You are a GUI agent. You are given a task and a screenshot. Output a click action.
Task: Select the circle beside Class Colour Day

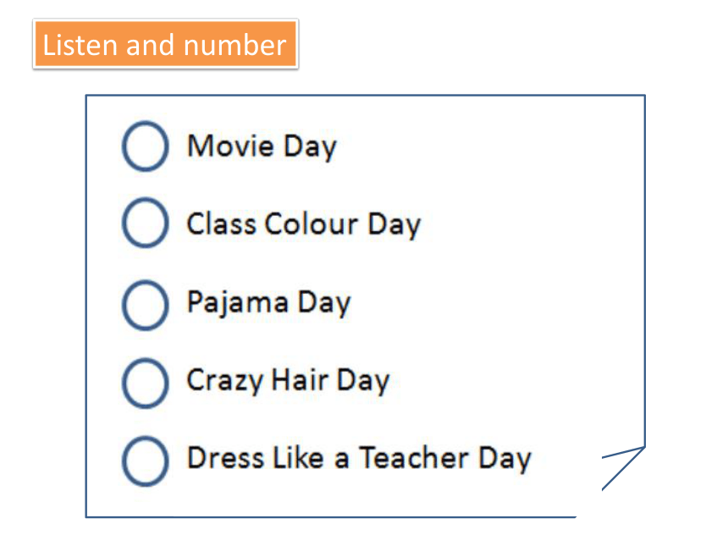(145, 223)
